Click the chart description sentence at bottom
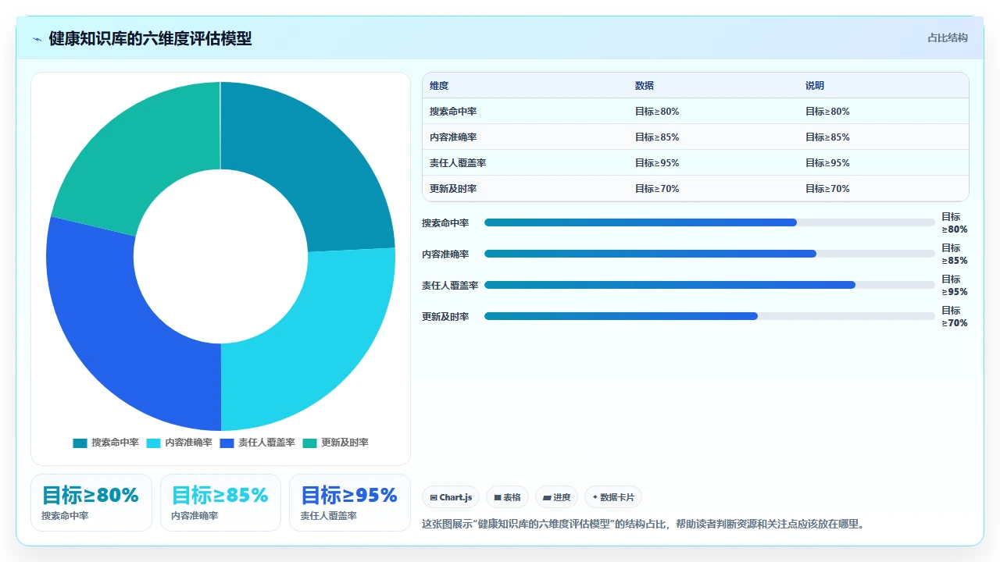 coord(643,524)
